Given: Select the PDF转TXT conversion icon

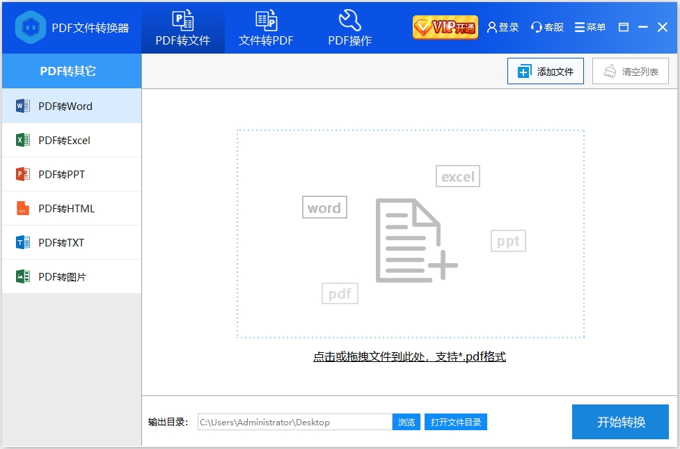Looking at the screenshot, I should (22, 242).
